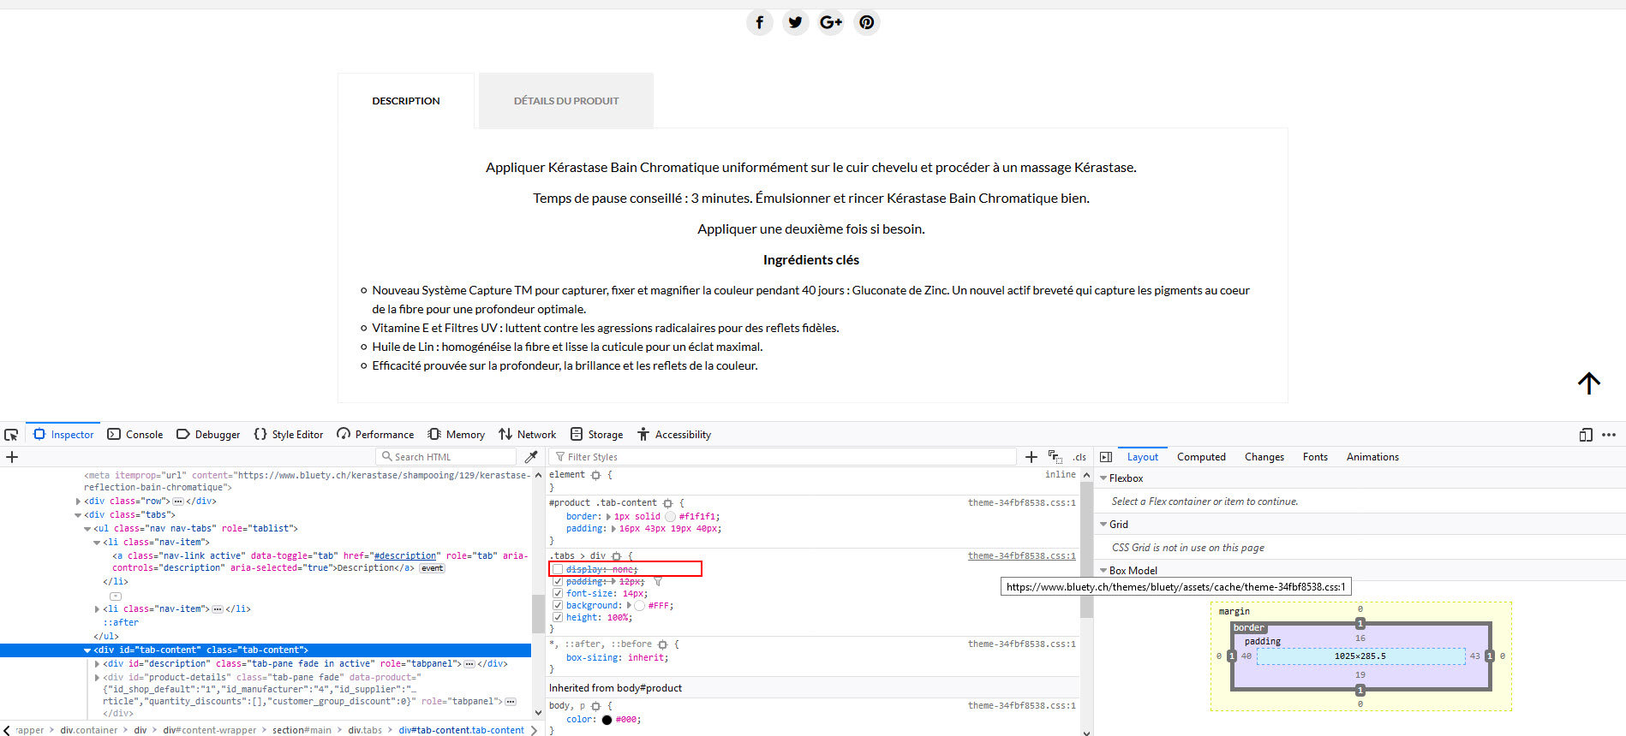1626x736 pixels.
Task: Open the Animations sidebar tab
Action: 1372,457
